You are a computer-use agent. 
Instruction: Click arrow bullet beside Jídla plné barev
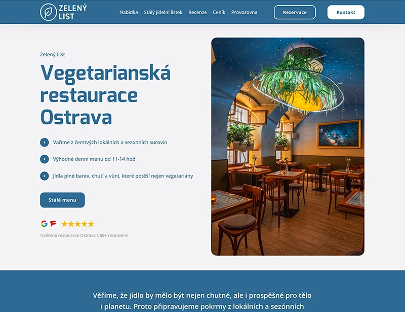[45, 176]
